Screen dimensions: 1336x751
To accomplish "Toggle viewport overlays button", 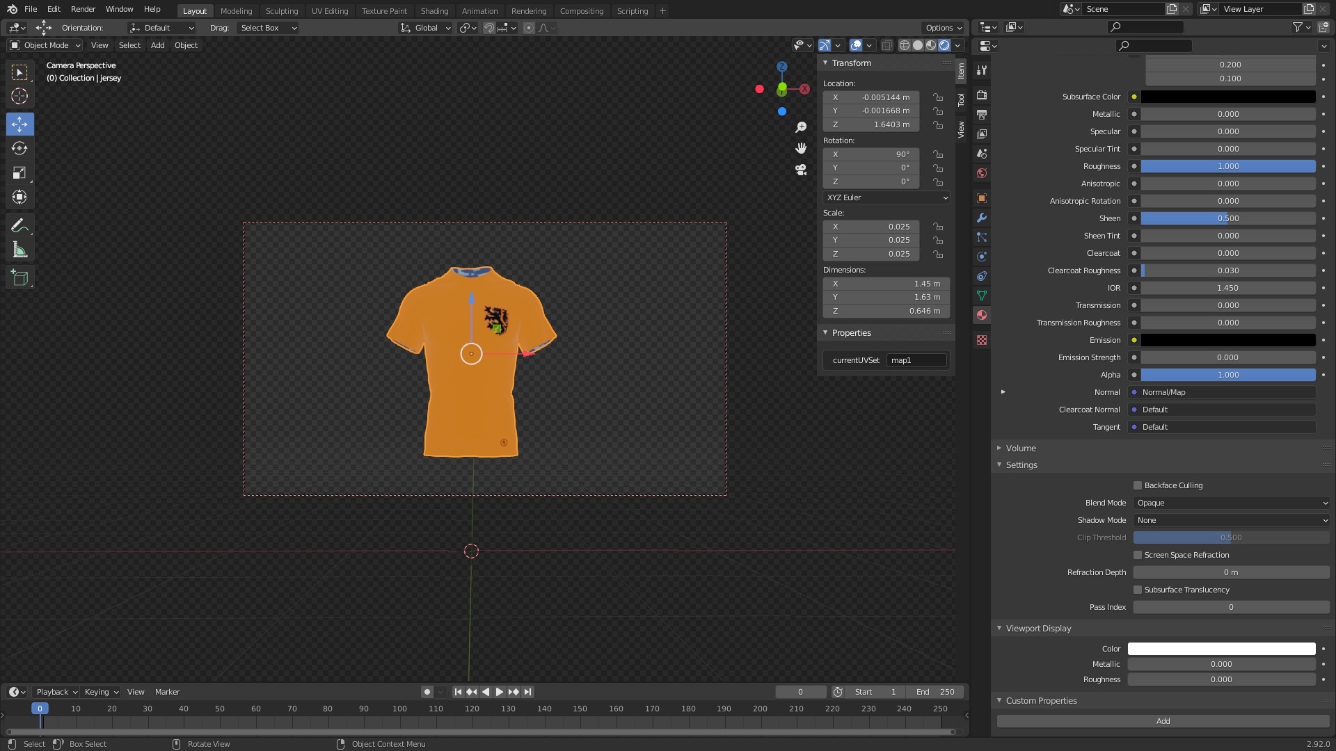I will 856,45.
